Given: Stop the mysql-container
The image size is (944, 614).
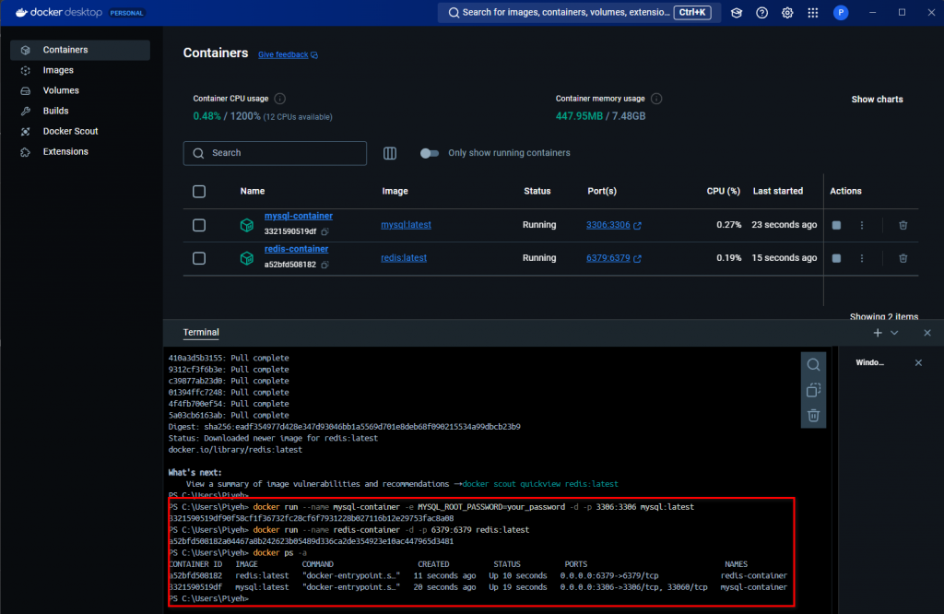Looking at the screenshot, I should pos(836,225).
